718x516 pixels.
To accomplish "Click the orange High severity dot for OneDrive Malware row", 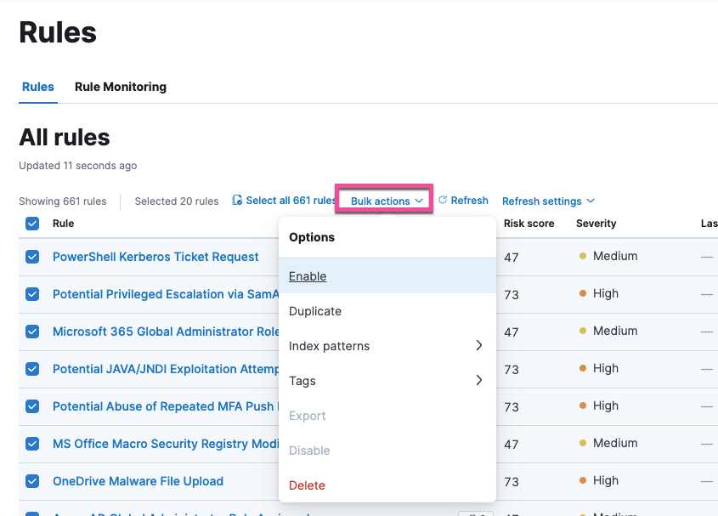I will pos(583,481).
